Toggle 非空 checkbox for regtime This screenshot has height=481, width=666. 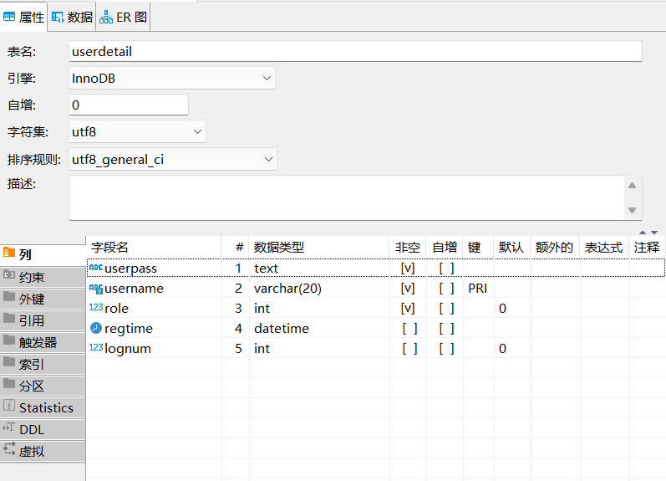tap(410, 328)
